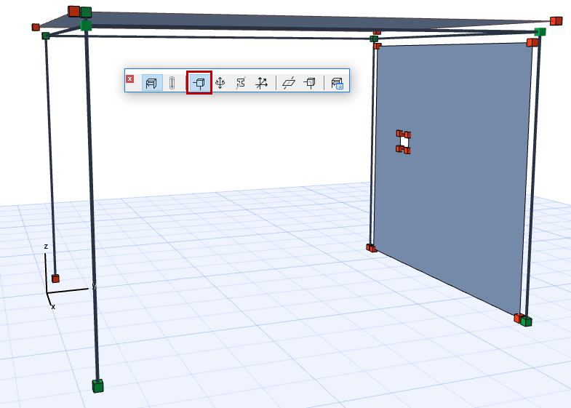Select the single member cylinder icon

[172, 83]
